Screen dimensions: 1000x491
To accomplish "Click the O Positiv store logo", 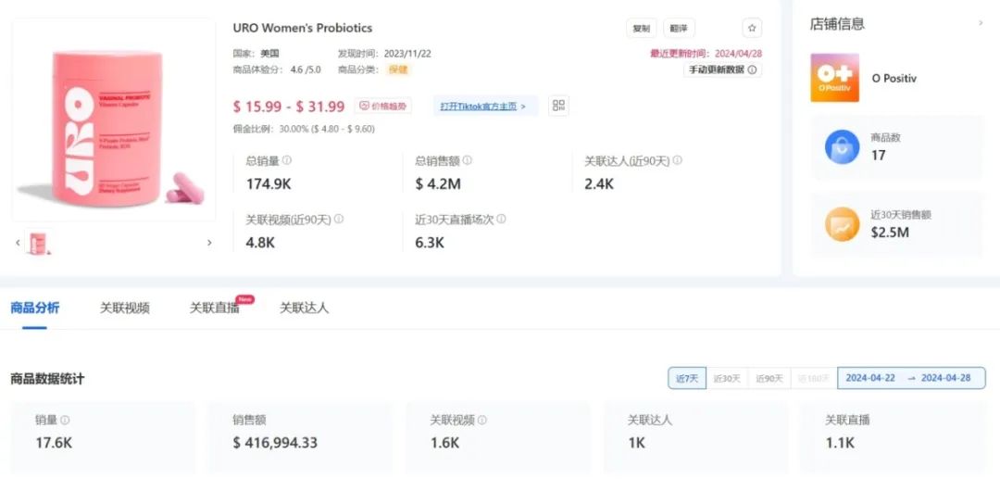I will (835, 78).
